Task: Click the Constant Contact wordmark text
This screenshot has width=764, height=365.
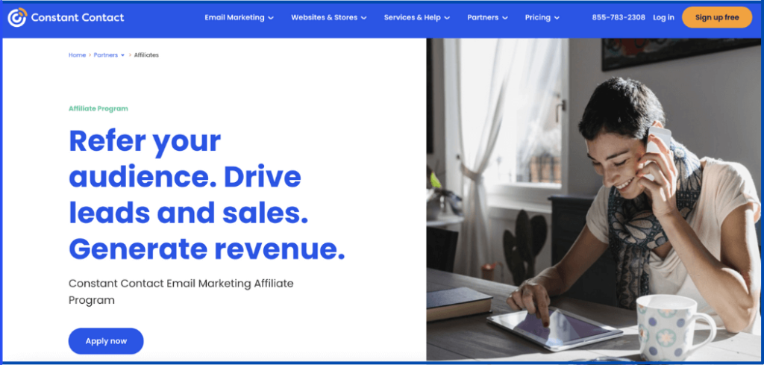Action: point(78,18)
